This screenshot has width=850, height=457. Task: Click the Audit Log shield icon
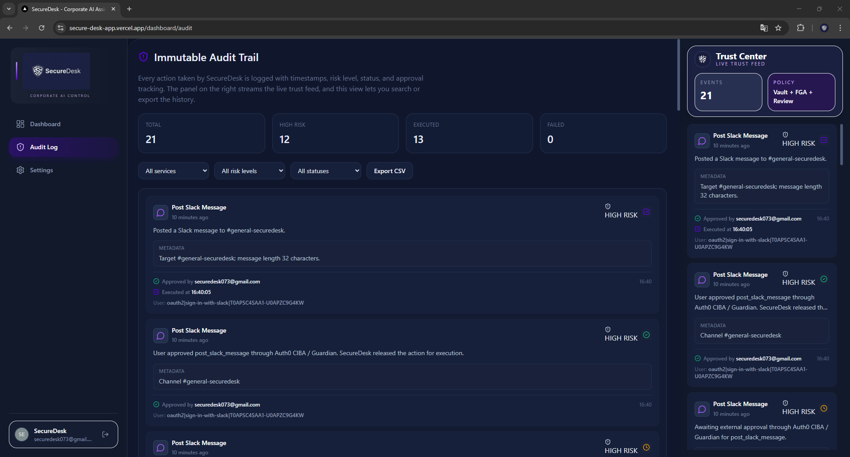[20, 147]
